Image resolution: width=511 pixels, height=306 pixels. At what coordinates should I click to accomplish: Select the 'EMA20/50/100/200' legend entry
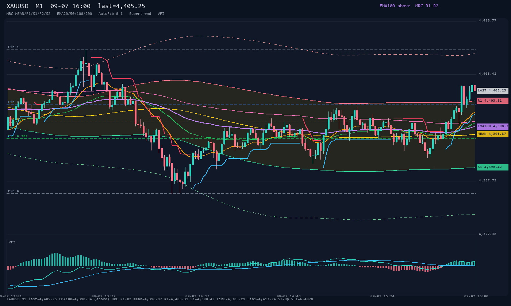click(x=74, y=13)
